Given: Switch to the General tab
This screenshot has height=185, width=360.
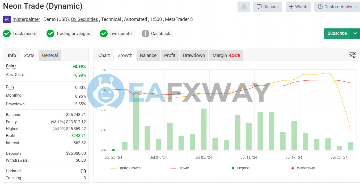Looking at the screenshot, I should (50, 55).
